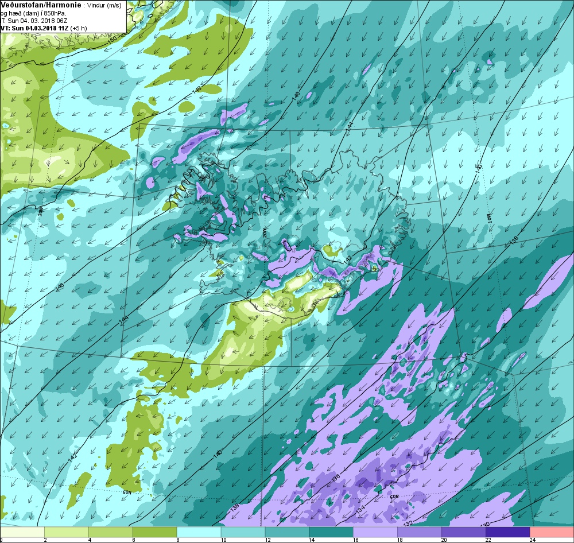
Task: Click the '30W' longitude label
Action: coord(41,211)
